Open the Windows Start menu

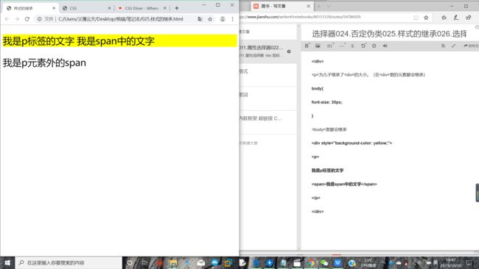tap(7, 262)
